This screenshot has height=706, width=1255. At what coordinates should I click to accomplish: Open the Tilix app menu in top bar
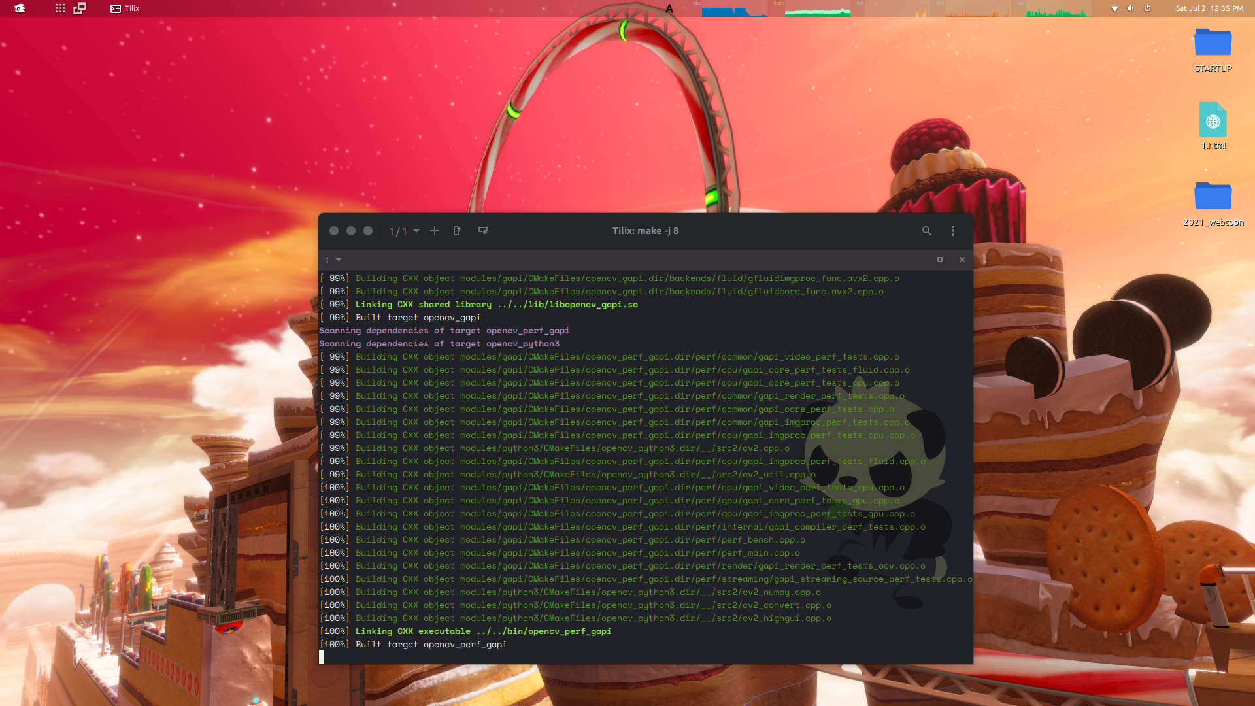coord(125,8)
